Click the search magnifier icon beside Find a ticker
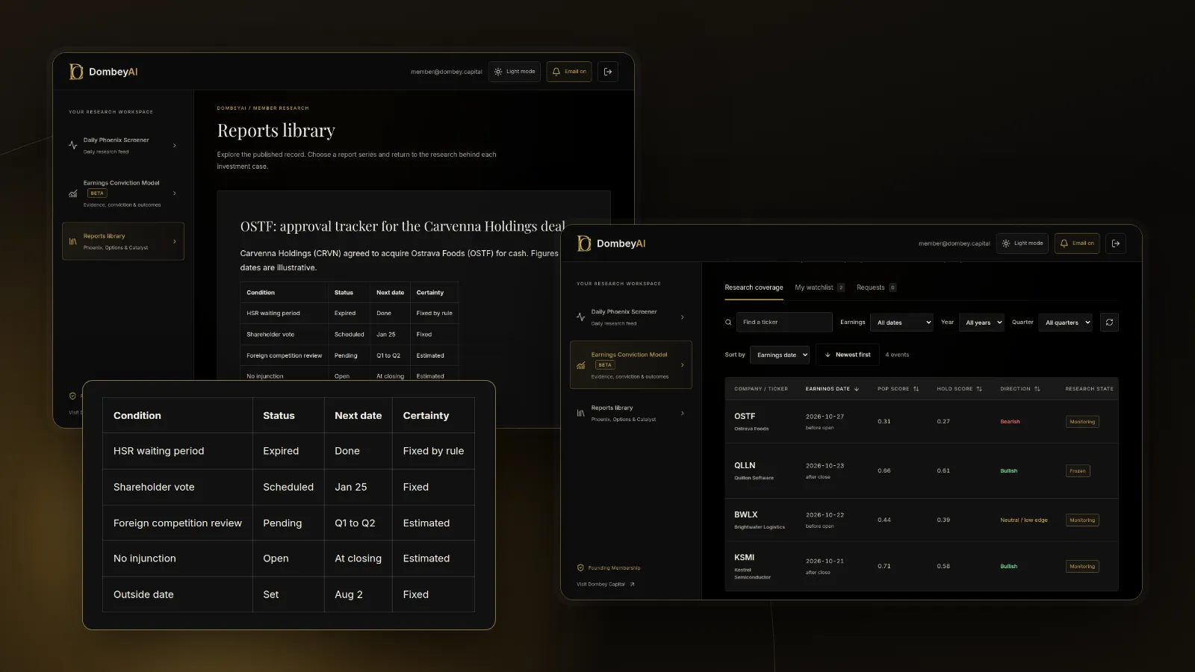This screenshot has width=1195, height=672. [728, 323]
